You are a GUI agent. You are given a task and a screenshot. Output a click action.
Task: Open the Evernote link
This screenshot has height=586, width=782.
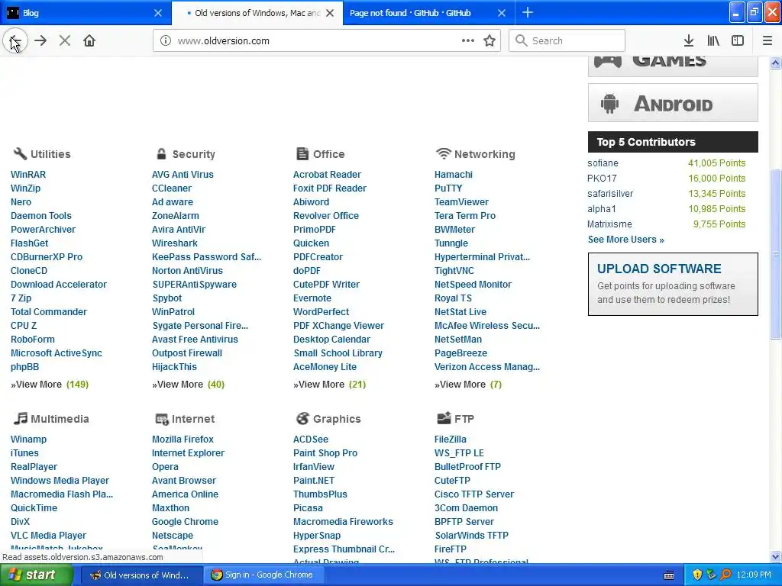click(312, 298)
